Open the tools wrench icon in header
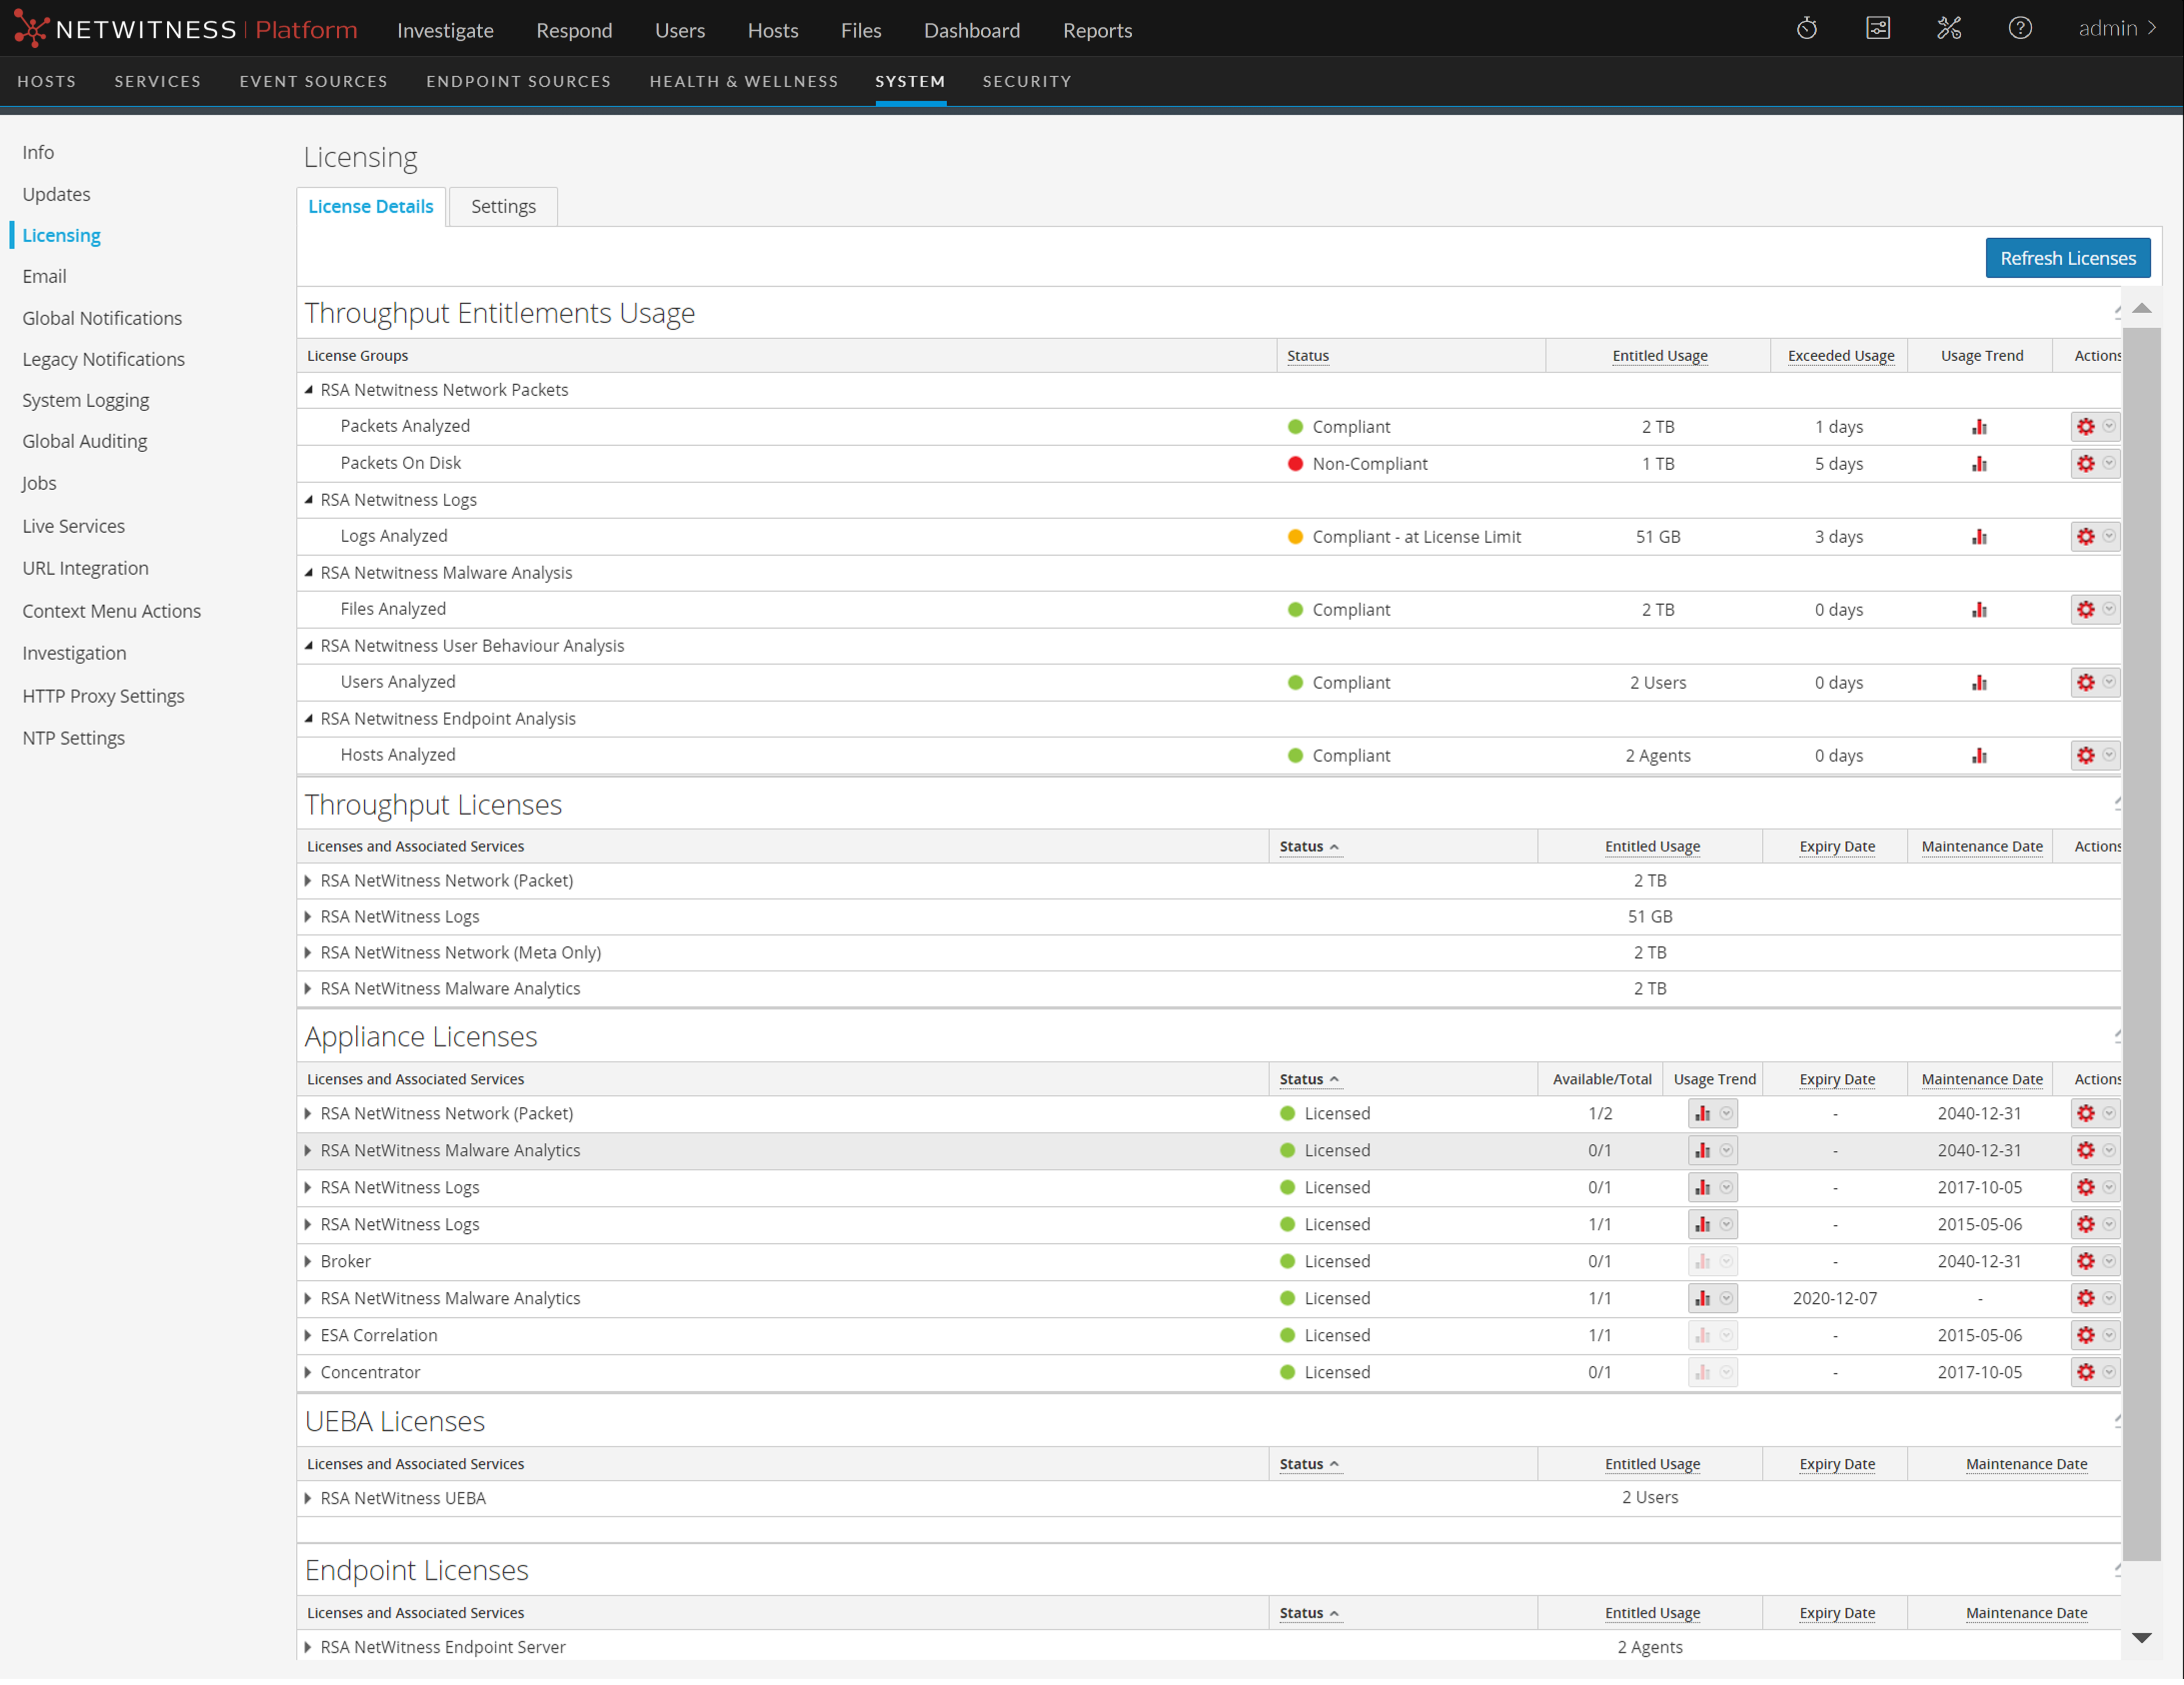Viewport: 2184px width, 1685px height. (1948, 29)
